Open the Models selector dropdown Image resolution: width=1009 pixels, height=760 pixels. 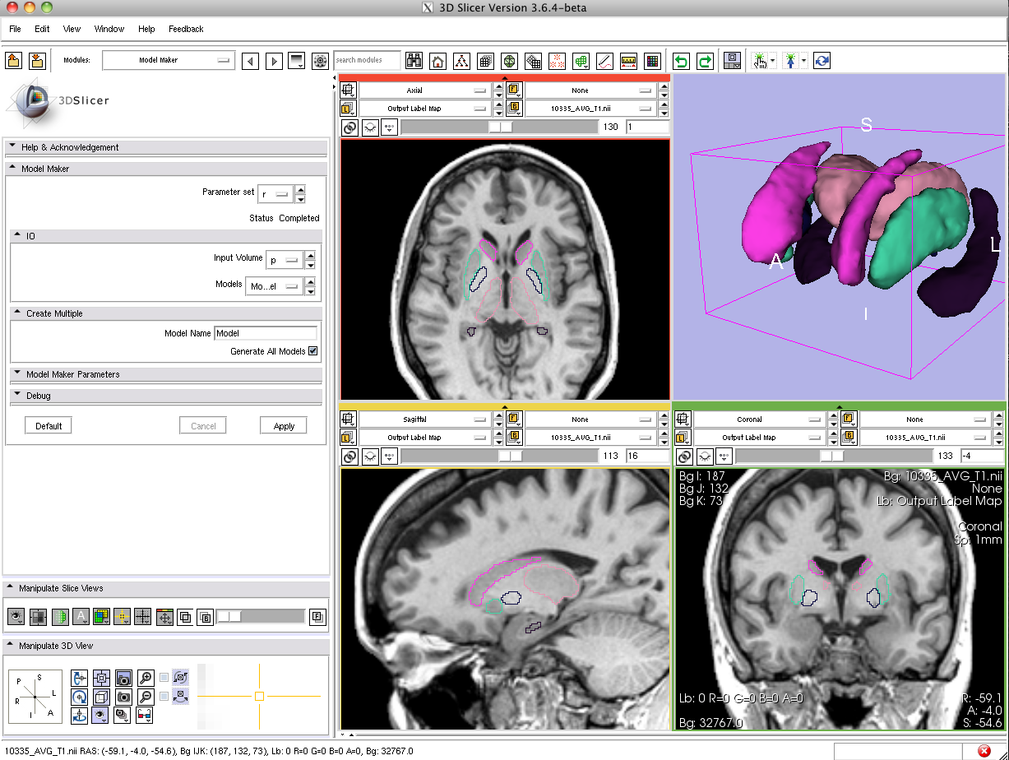coord(275,286)
